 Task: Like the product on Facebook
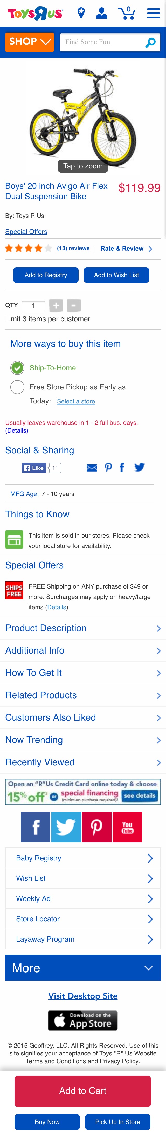[x=34, y=467]
